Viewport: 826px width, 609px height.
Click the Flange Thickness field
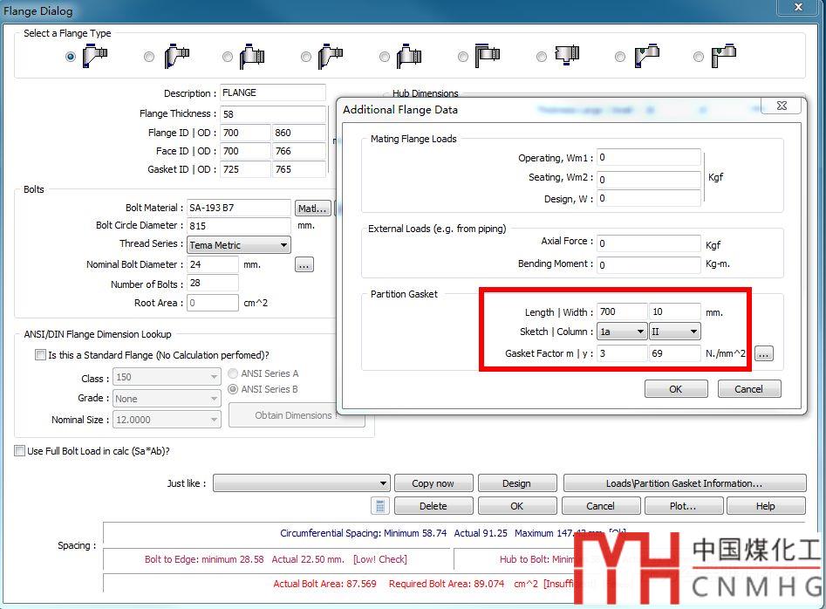tap(273, 113)
